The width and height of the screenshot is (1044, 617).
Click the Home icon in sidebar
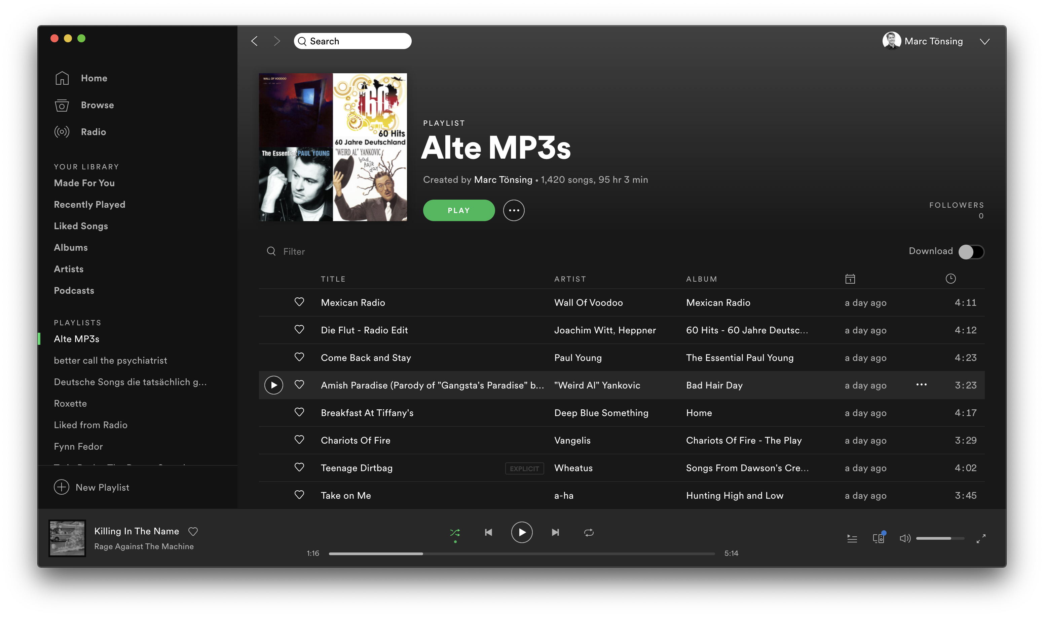click(62, 78)
